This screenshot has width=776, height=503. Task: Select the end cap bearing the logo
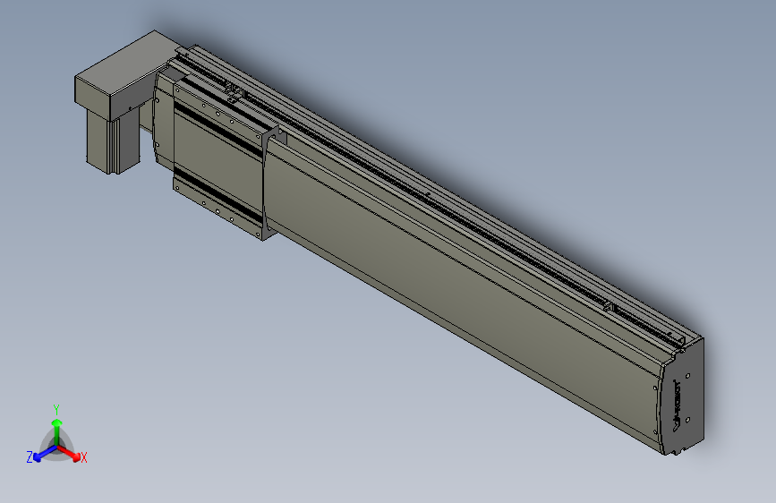point(683,399)
